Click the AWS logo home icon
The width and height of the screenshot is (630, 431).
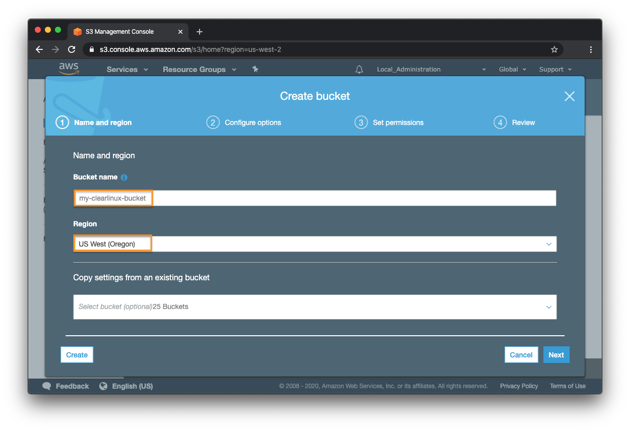[x=69, y=69]
